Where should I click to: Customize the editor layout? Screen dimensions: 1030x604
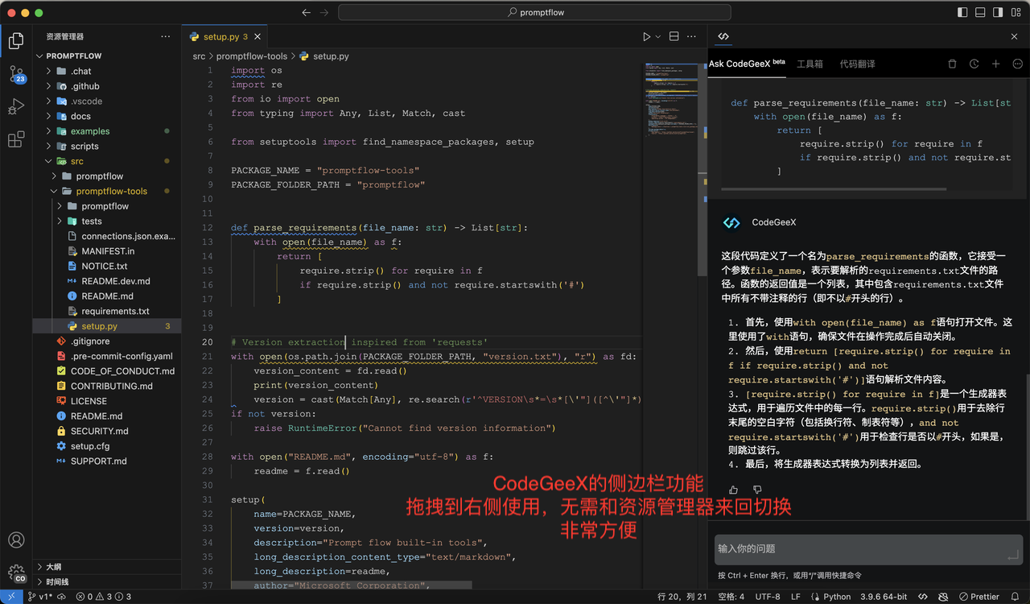click(x=1018, y=13)
